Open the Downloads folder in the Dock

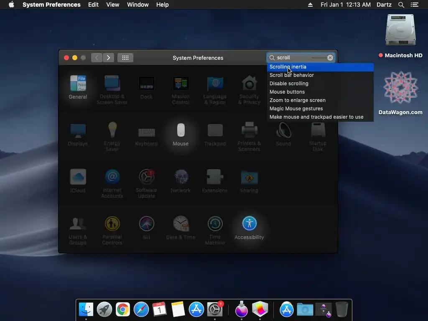(x=305, y=310)
